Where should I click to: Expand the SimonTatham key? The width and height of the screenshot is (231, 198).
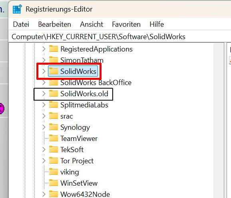pos(44,60)
